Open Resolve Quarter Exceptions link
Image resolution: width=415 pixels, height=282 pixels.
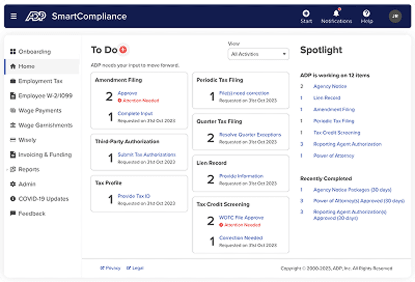point(250,134)
